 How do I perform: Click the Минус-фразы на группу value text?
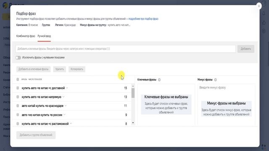119,25
